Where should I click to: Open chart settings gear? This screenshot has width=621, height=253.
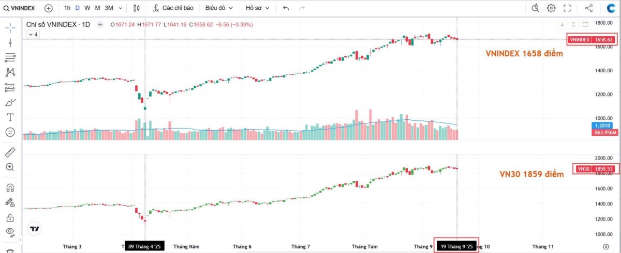coord(551,8)
